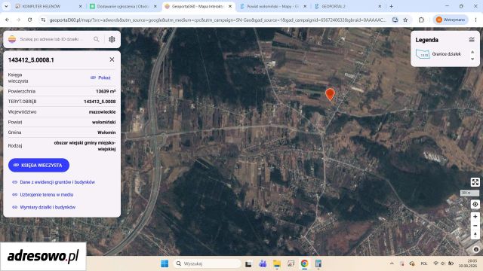Zoom out with the minus button
483x271 pixels.
475,226
